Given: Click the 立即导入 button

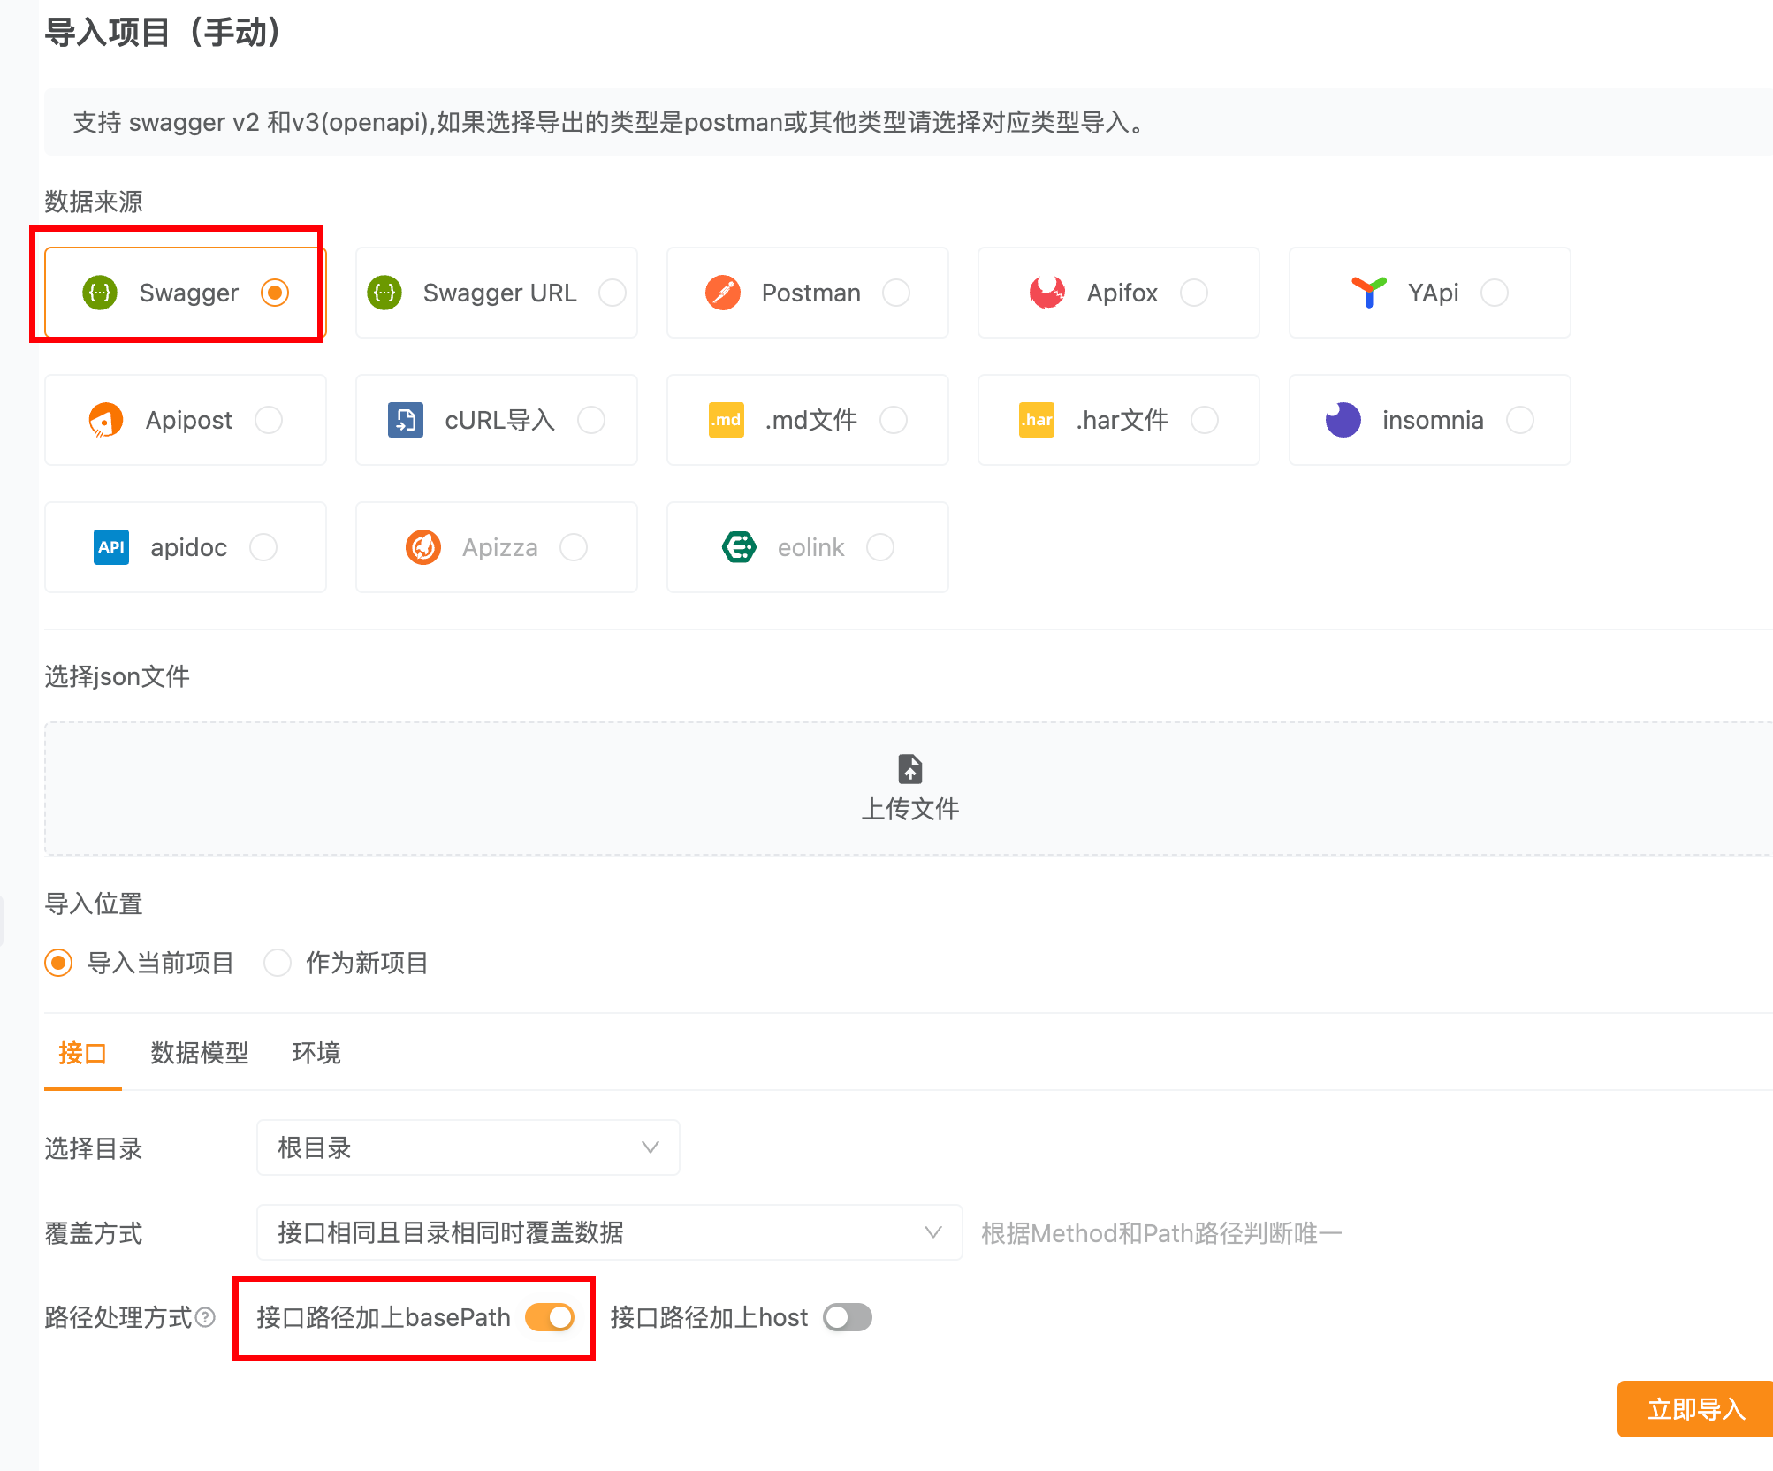Looking at the screenshot, I should pos(1695,1409).
